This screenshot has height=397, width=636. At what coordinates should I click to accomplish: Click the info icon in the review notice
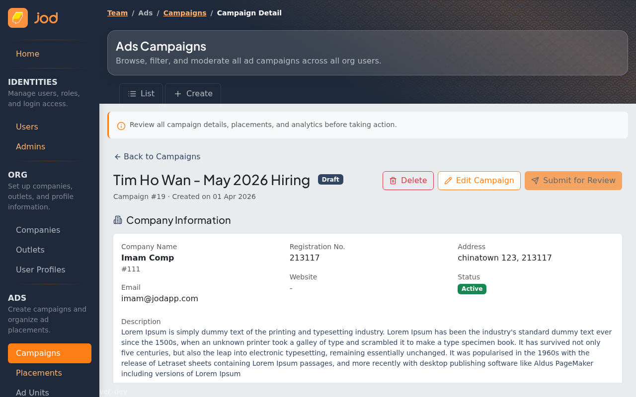(x=120, y=126)
